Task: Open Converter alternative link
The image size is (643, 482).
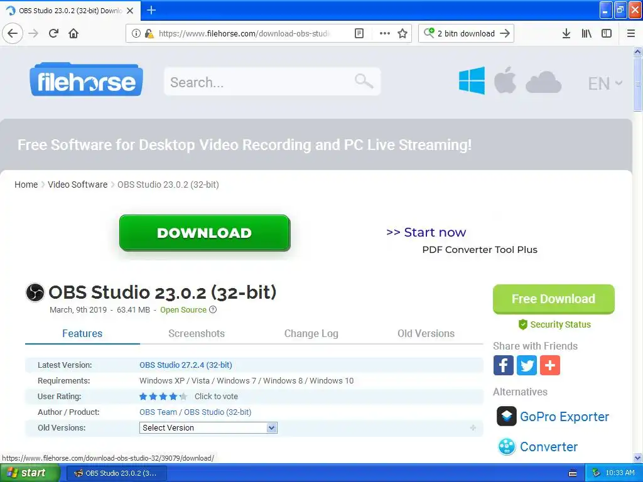Action: [549, 447]
